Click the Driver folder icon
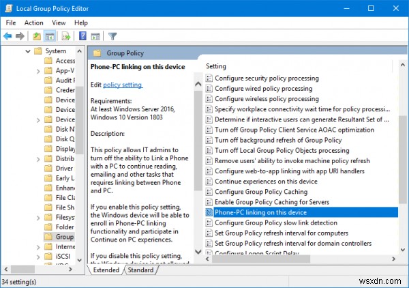The image size is (409, 288). 48,168
